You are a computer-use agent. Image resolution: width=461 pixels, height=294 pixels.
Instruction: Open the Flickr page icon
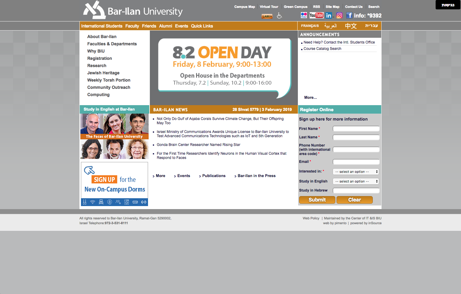tap(304, 15)
